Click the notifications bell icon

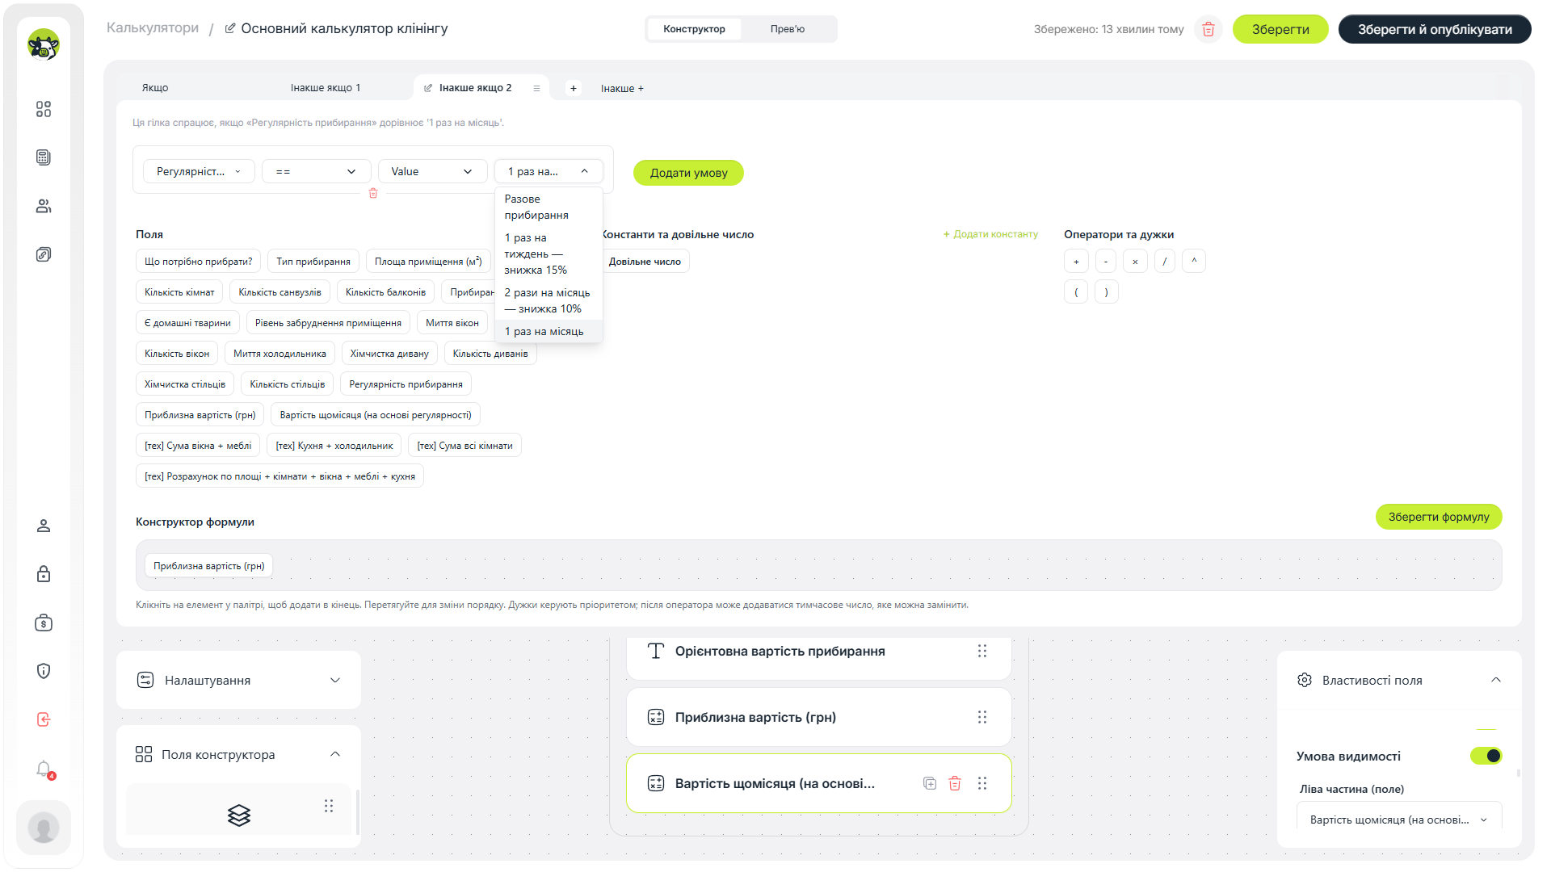pos(44,769)
